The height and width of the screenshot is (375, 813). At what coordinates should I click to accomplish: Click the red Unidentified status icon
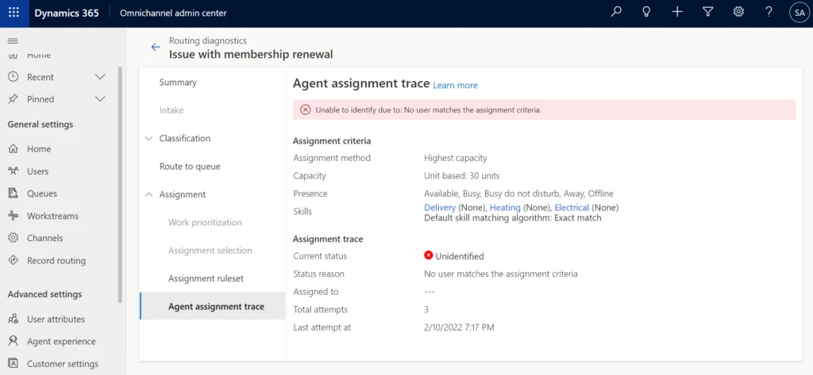tap(428, 255)
